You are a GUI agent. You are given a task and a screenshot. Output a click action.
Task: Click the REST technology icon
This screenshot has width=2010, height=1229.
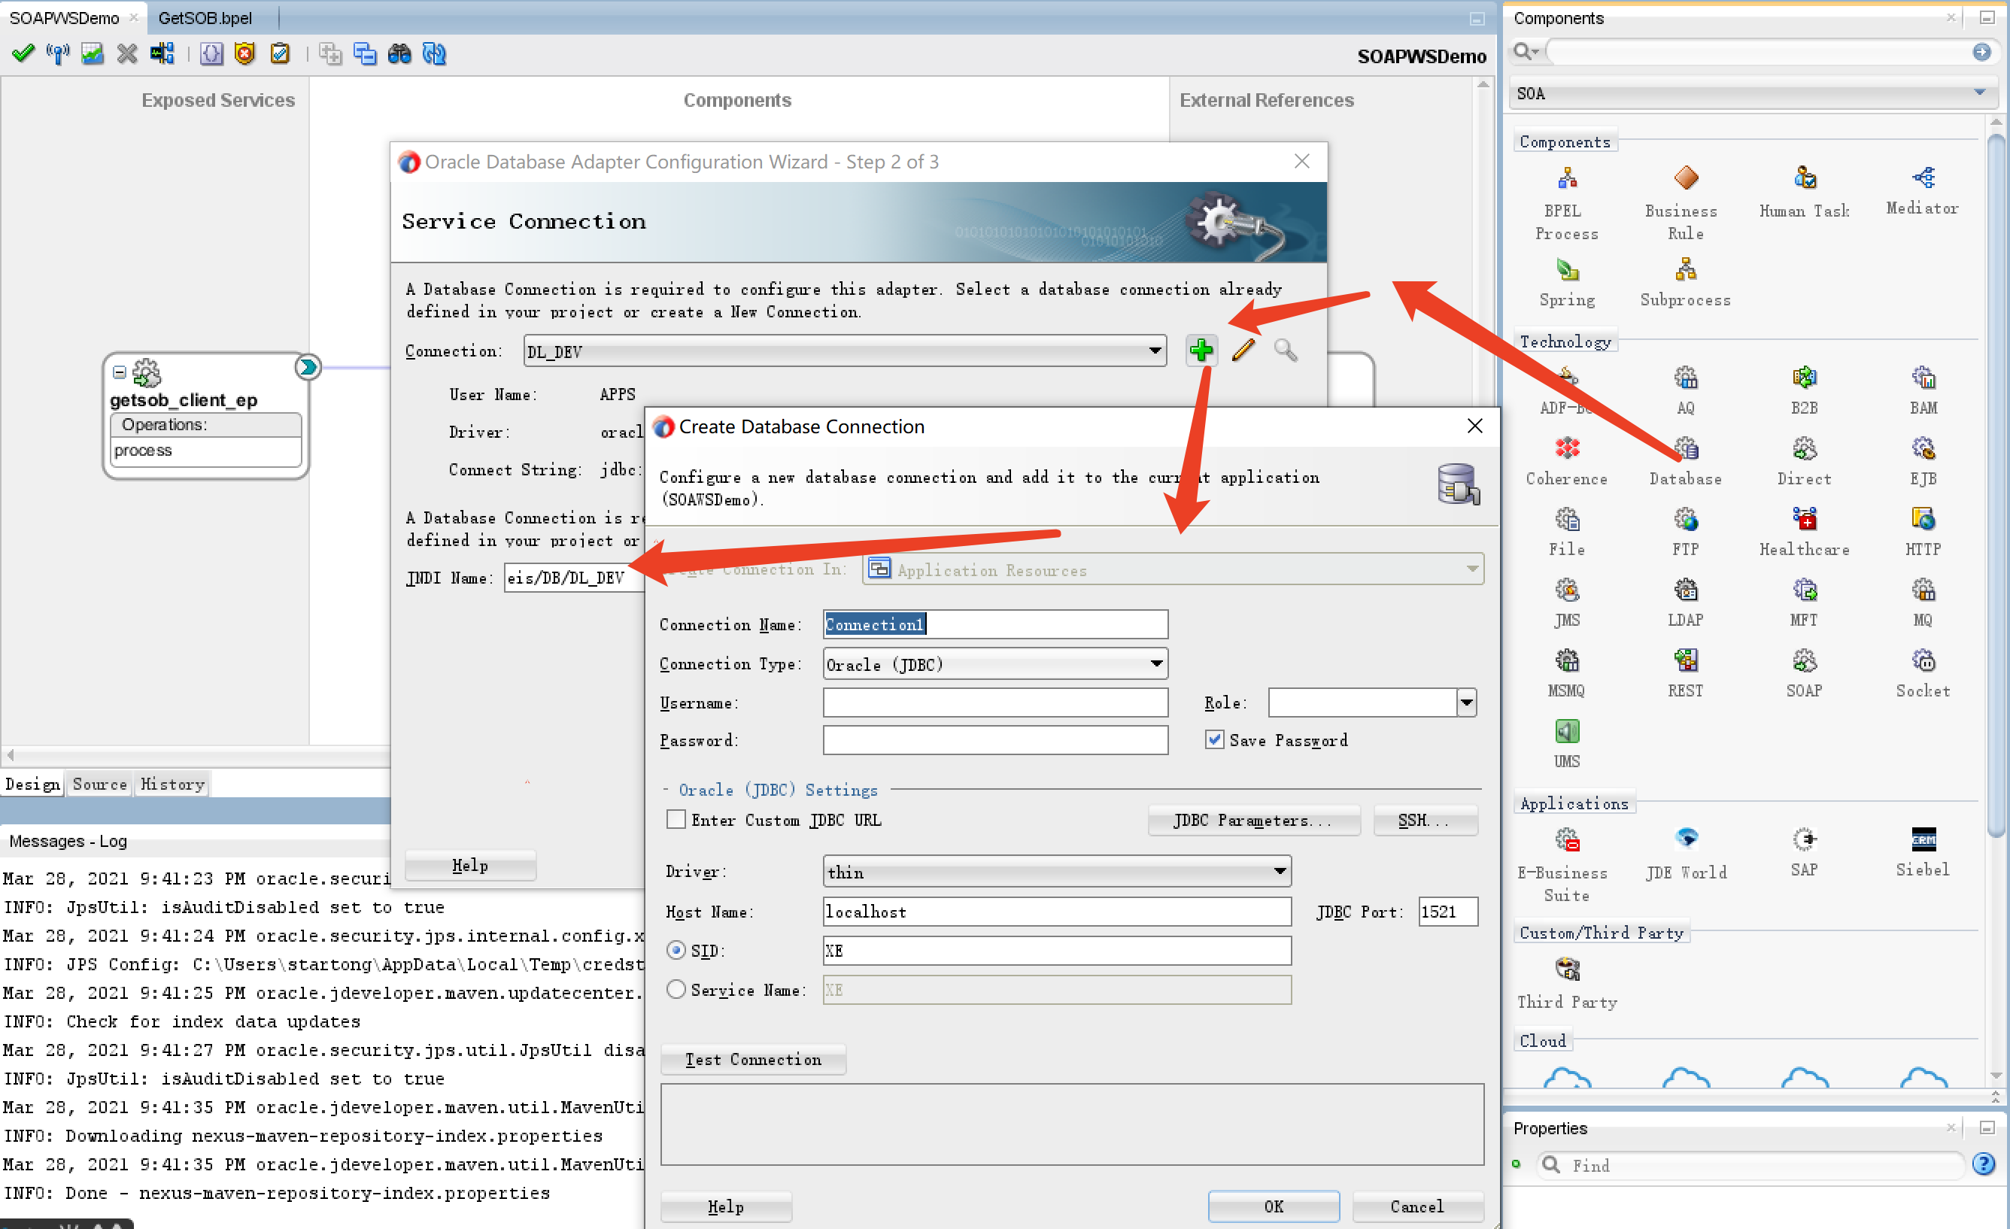coord(1684,662)
